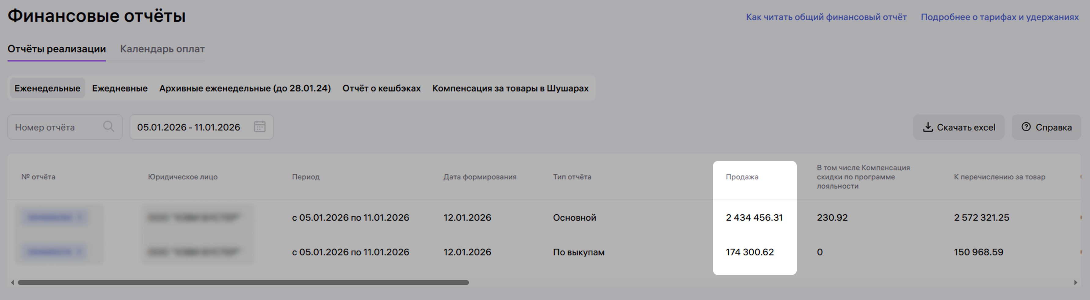Open Компенсация за товары в Шушарах
Screen dimensions: 1090x300
pos(510,88)
